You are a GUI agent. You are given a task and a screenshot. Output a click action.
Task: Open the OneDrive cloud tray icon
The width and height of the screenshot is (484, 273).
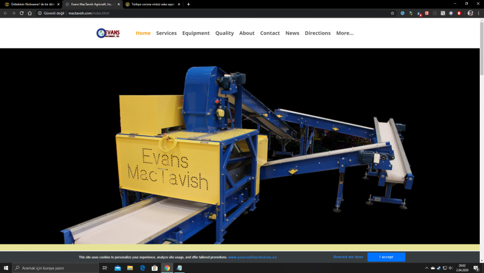click(433, 268)
